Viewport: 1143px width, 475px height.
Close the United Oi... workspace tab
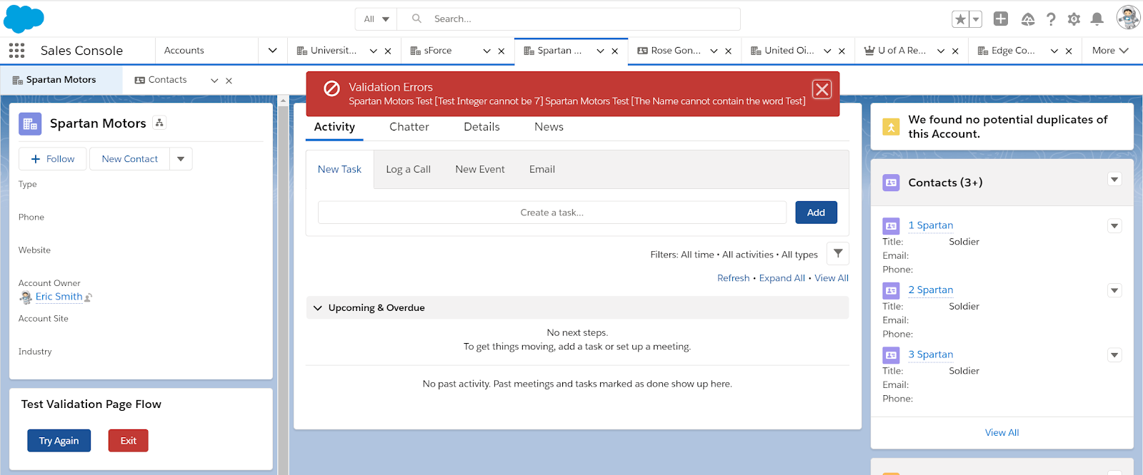[842, 51]
